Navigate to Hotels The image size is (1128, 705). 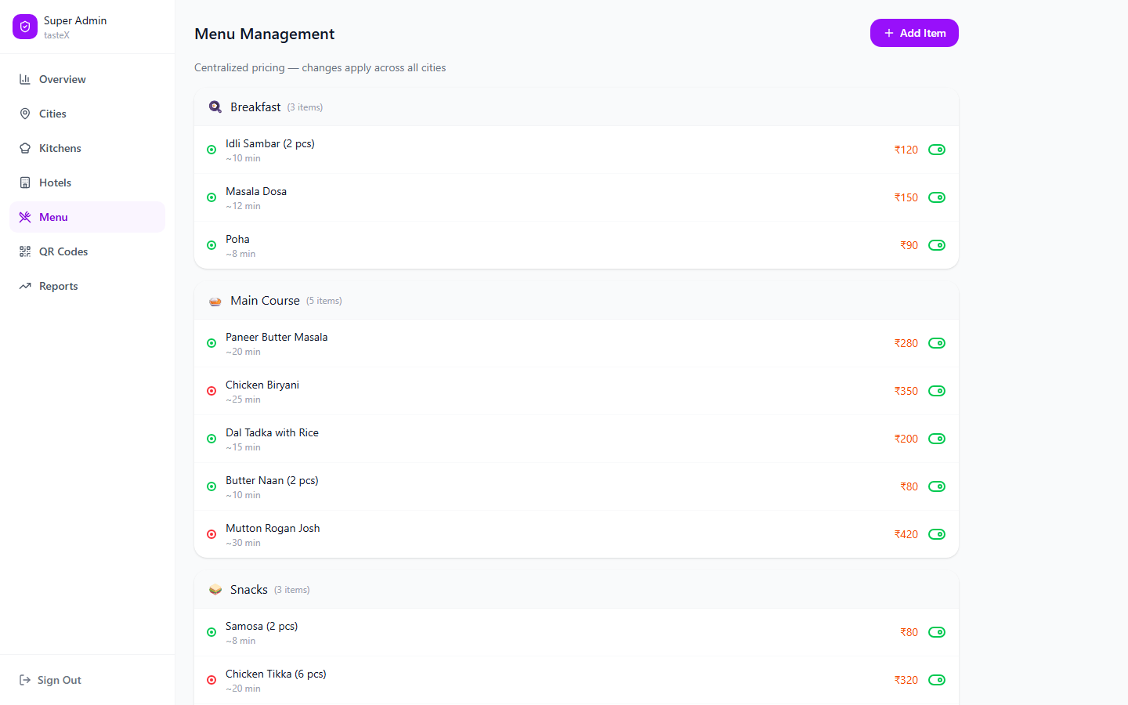tap(87, 183)
